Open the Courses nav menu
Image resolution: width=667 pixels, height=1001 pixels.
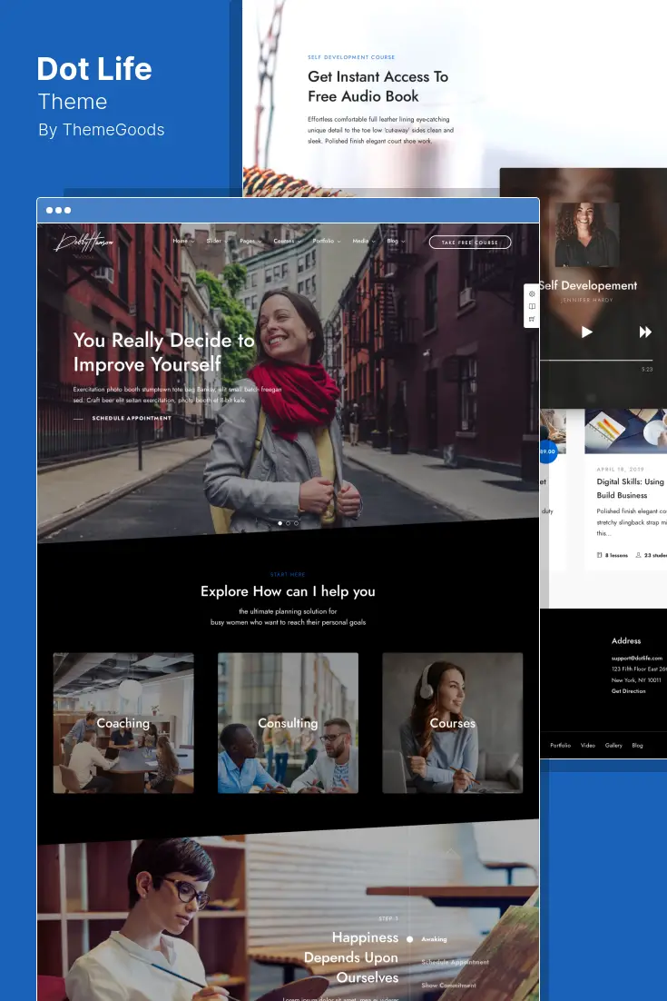coord(287,242)
